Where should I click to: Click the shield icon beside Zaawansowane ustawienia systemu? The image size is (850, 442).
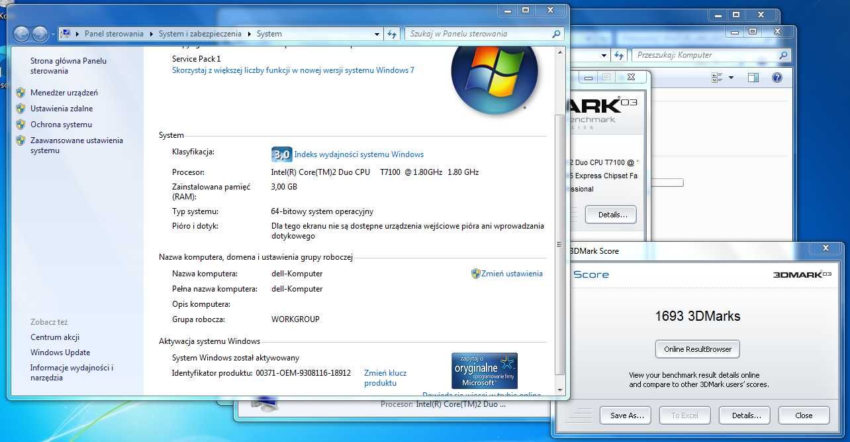(x=21, y=140)
